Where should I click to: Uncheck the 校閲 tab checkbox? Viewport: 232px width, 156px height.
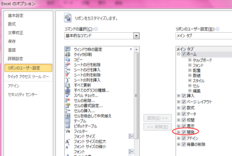coord(184,120)
